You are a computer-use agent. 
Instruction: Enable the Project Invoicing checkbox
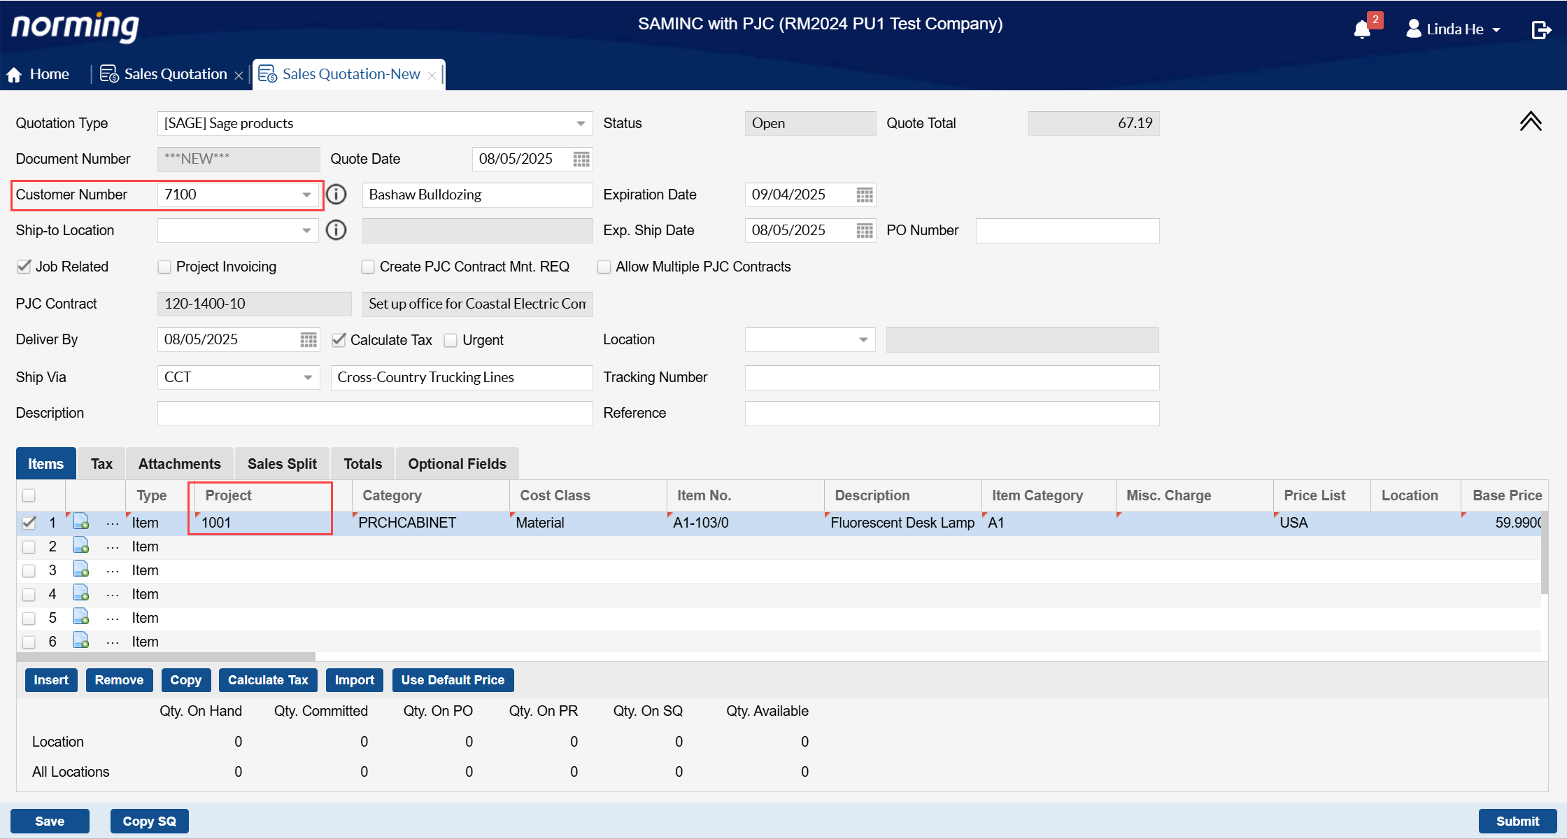click(x=164, y=267)
